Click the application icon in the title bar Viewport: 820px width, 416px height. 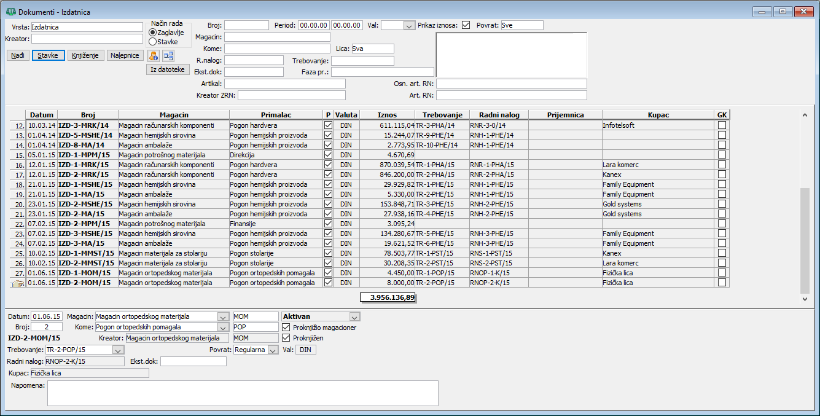[x=10, y=11]
